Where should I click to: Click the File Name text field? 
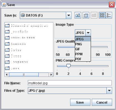coord(70,83)
